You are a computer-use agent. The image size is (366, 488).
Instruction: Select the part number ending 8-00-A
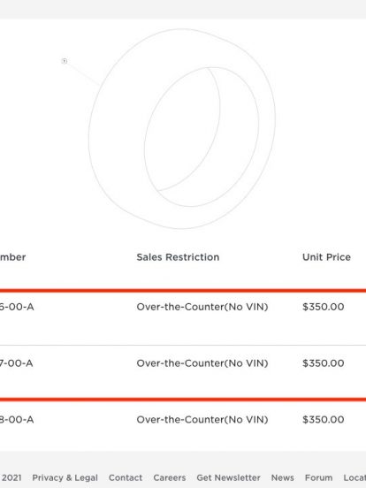click(x=17, y=420)
